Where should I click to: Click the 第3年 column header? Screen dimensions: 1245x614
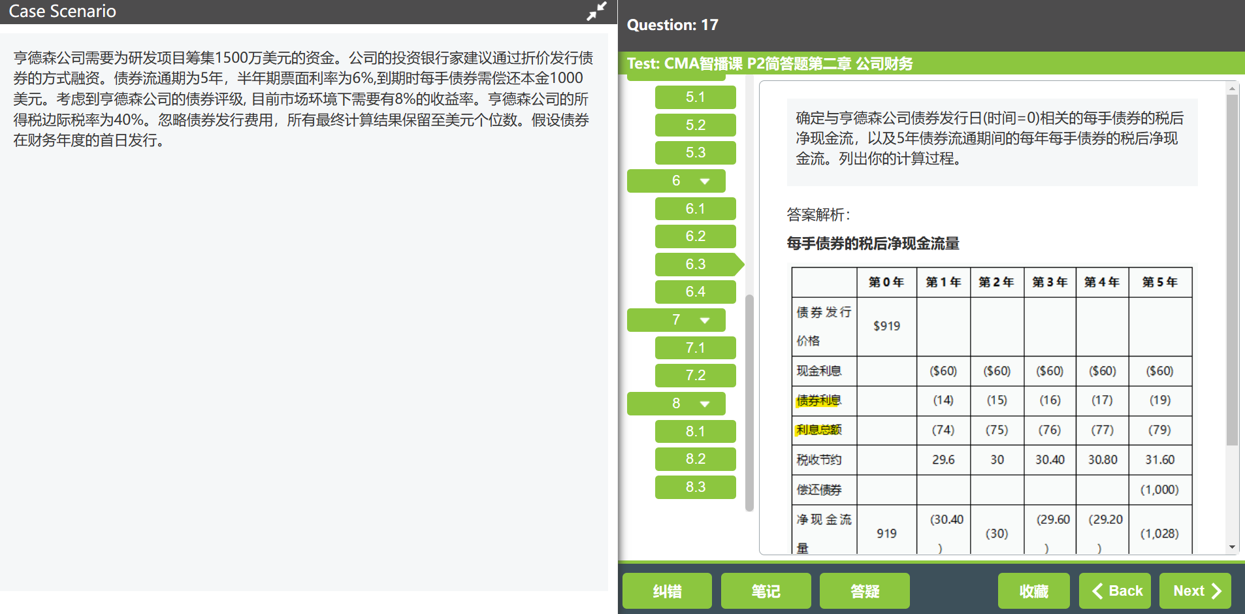(1050, 282)
